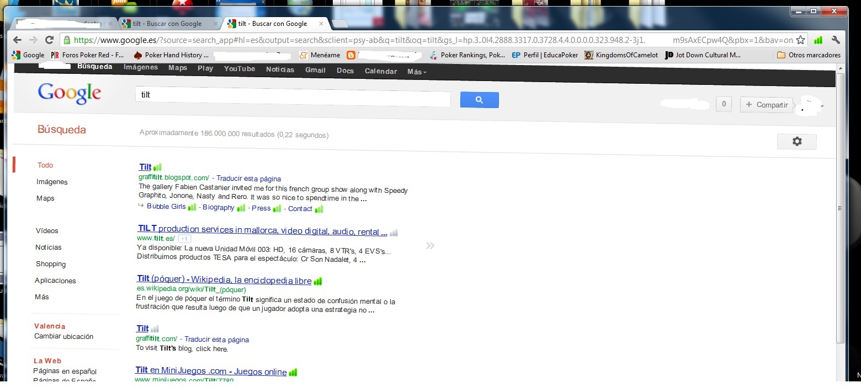Open the 'Perfil | EducaPoker' bookmark
861x388 pixels.
click(x=545, y=55)
